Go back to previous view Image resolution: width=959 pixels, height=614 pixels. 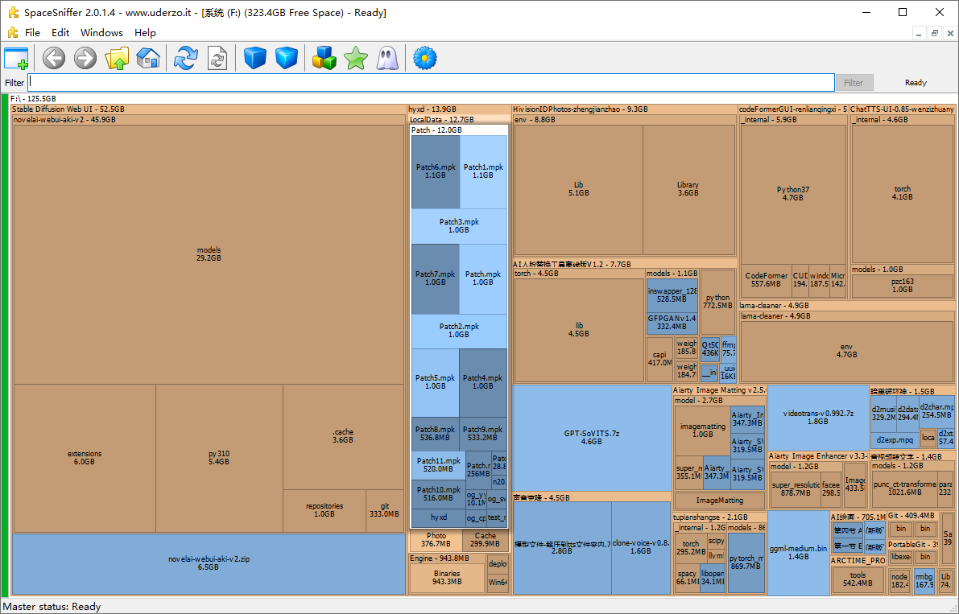pyautogui.click(x=54, y=58)
